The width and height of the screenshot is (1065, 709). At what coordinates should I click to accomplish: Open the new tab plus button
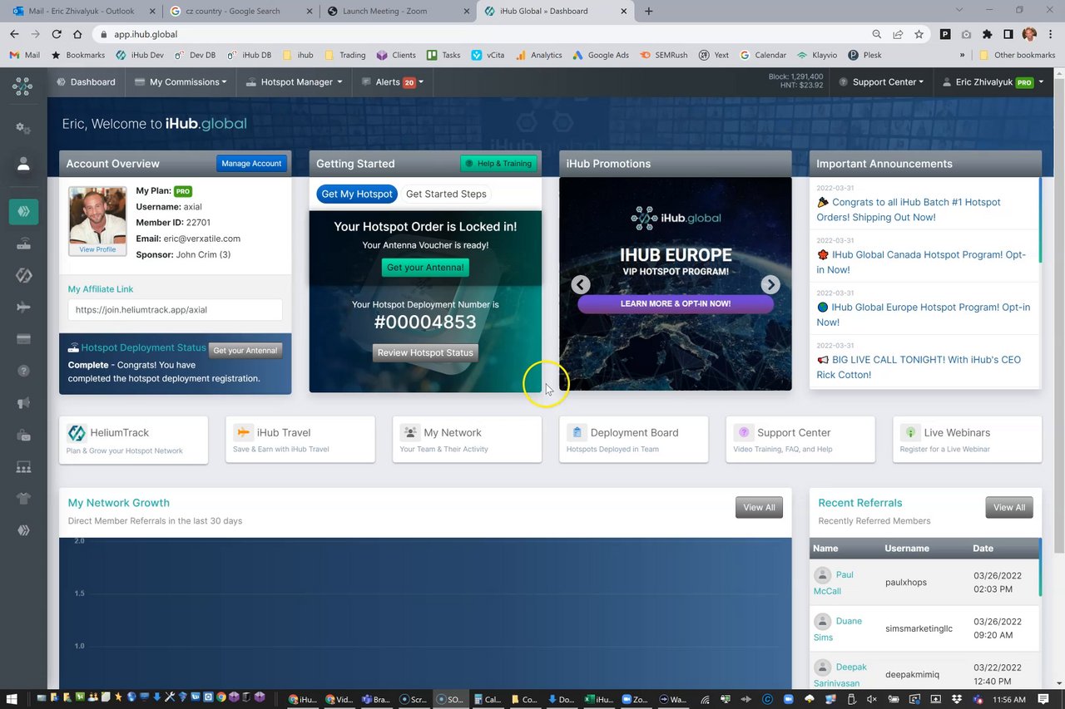tap(649, 11)
